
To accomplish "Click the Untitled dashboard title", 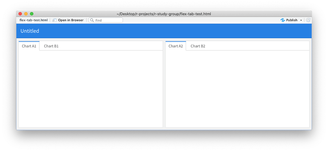I will pos(30,31).
